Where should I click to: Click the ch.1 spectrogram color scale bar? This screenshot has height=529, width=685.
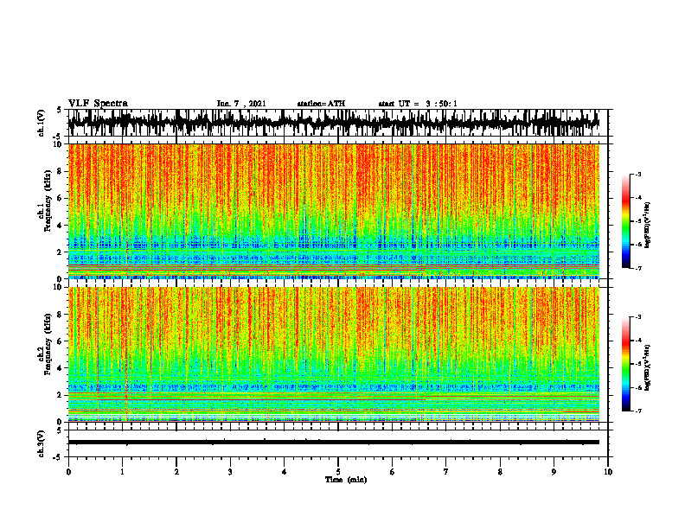(x=625, y=221)
